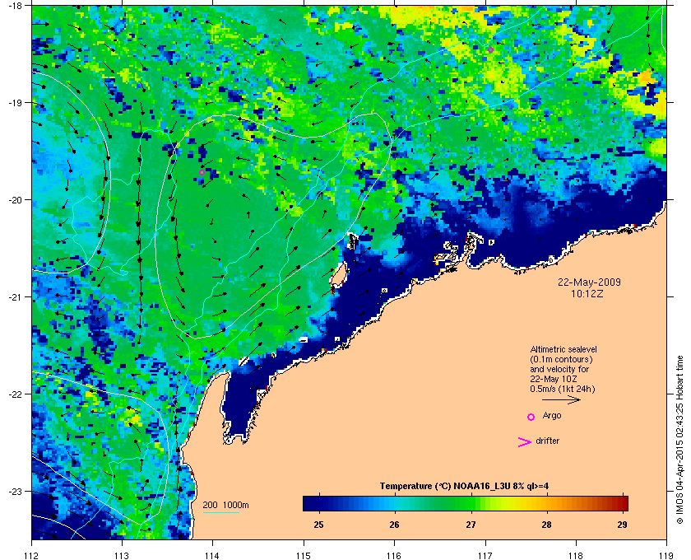691x560 pixels.
Task: Click colorbar tick label 27
Action: [x=471, y=525]
